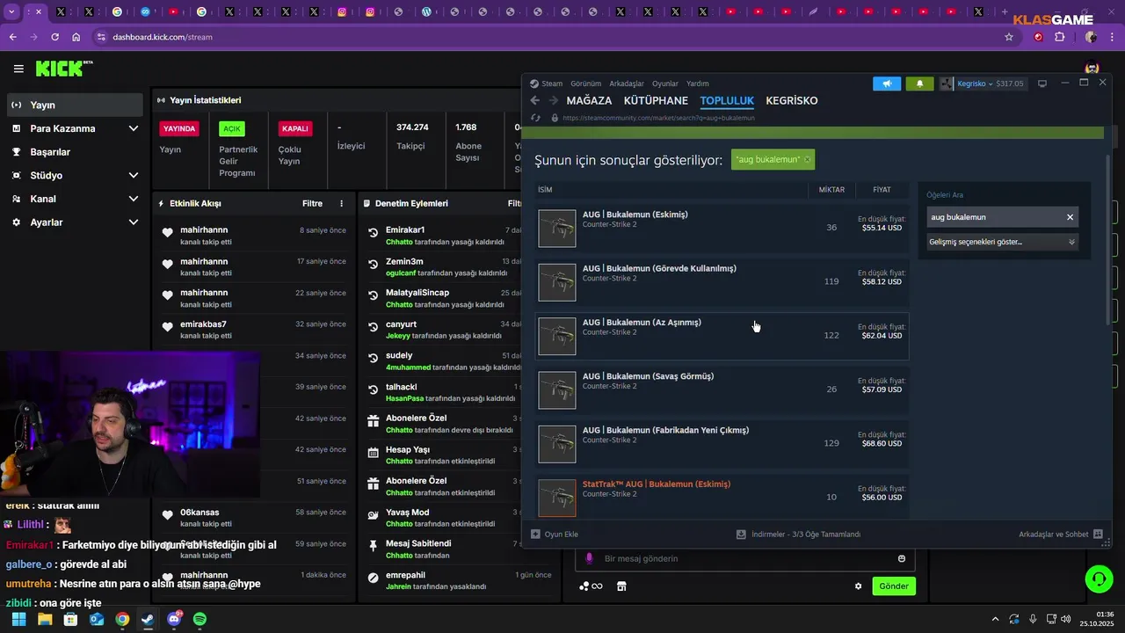Open Spotify from the taskbar
1125x633 pixels.
click(x=200, y=619)
